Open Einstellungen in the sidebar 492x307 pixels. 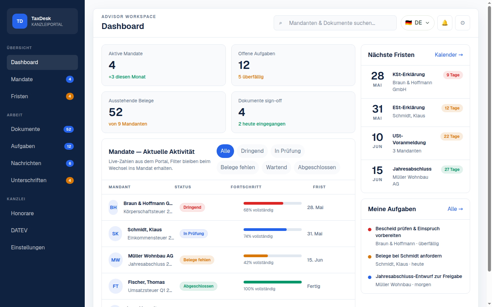(x=42, y=248)
